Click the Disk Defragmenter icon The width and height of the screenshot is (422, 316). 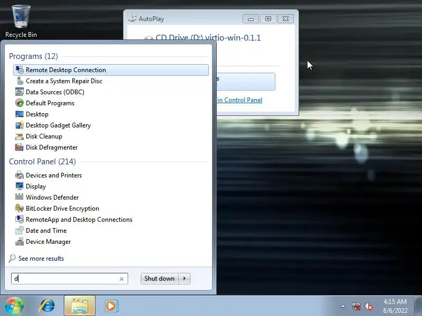click(x=20, y=147)
